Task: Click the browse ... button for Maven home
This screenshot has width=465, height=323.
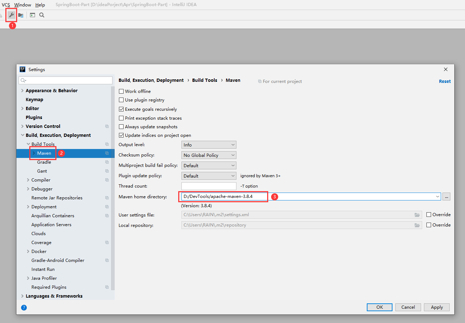Action: (x=446, y=197)
